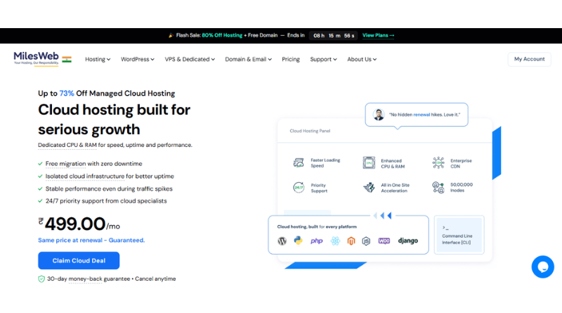Click 'Isolated cloud infrastructure for better uptime'
Viewport: 562px width, 313px height.
coord(110,177)
